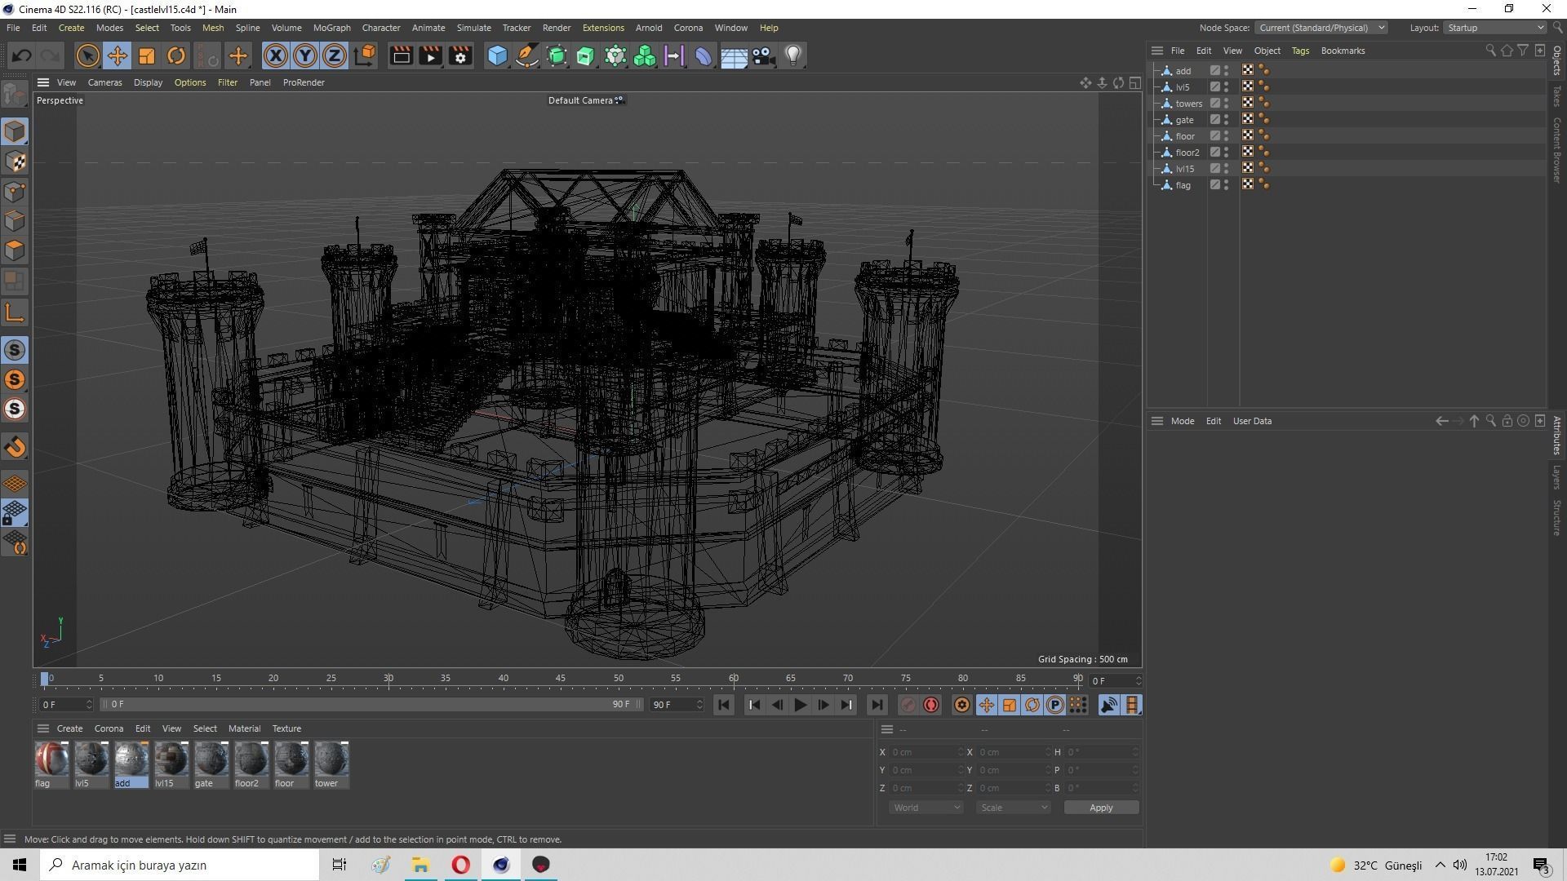Add a MoGraph Cloner object
1567x881 pixels.
(x=645, y=56)
